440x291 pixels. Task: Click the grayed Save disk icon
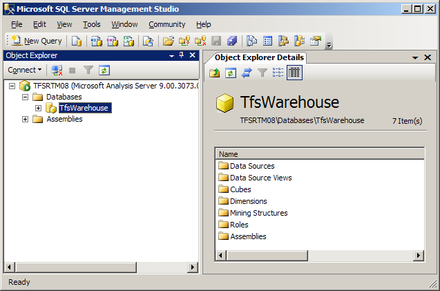tap(216, 41)
